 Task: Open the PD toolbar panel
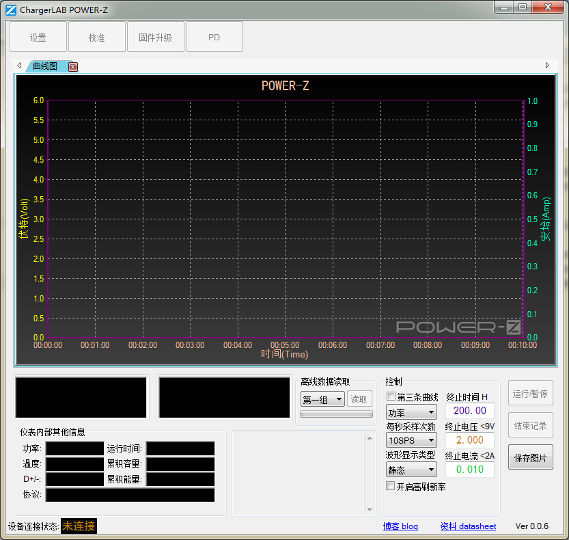pyautogui.click(x=214, y=36)
